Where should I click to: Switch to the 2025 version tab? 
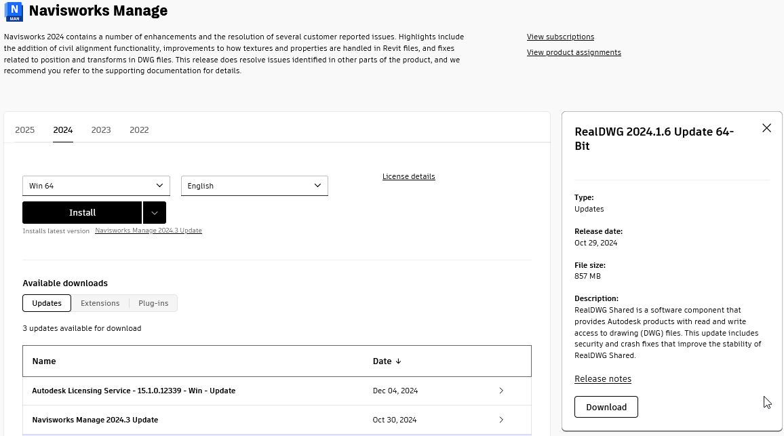point(24,130)
